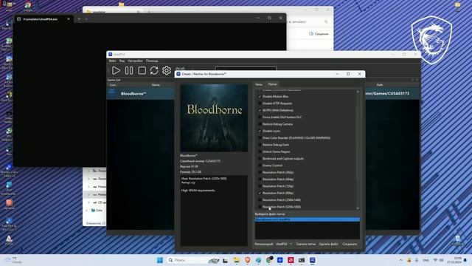
Task: Open the Task View taskbar icon
Action: pyautogui.click(x=226, y=260)
